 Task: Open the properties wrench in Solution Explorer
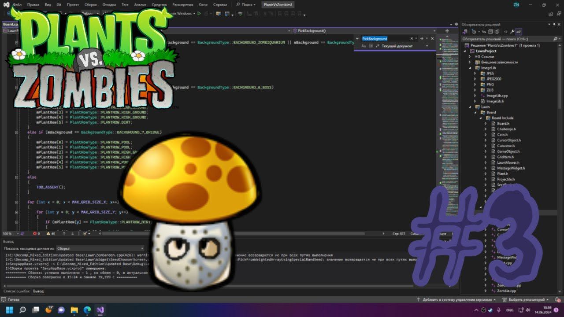coord(512,32)
